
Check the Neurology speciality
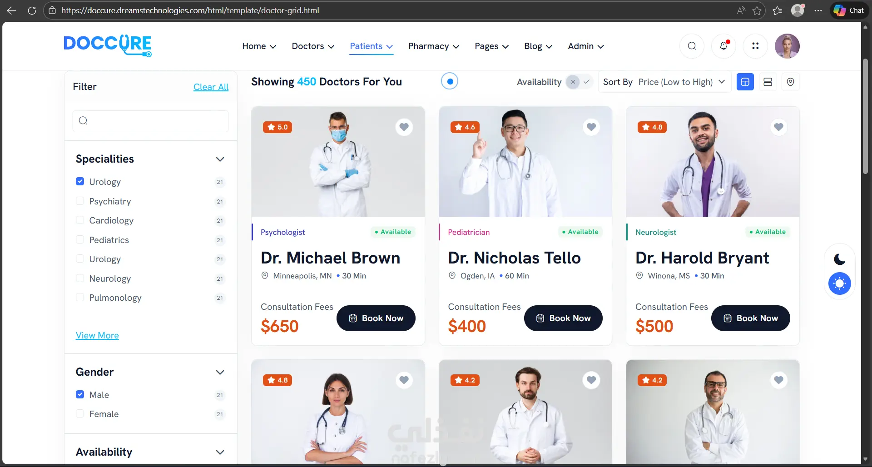[x=80, y=278]
